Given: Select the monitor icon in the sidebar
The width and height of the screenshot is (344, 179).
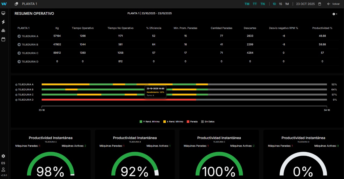Looking at the screenshot, I should 3,13.
